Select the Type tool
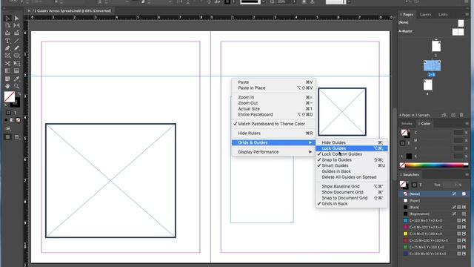474x267 pixels. [7, 41]
